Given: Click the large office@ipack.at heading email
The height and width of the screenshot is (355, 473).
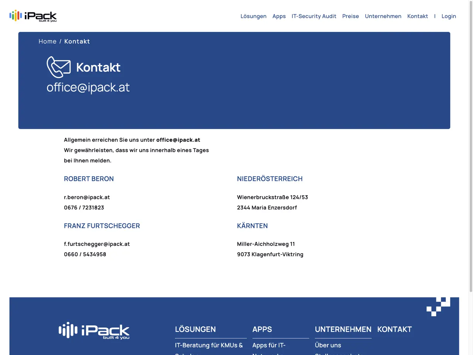Looking at the screenshot, I should click(x=88, y=87).
